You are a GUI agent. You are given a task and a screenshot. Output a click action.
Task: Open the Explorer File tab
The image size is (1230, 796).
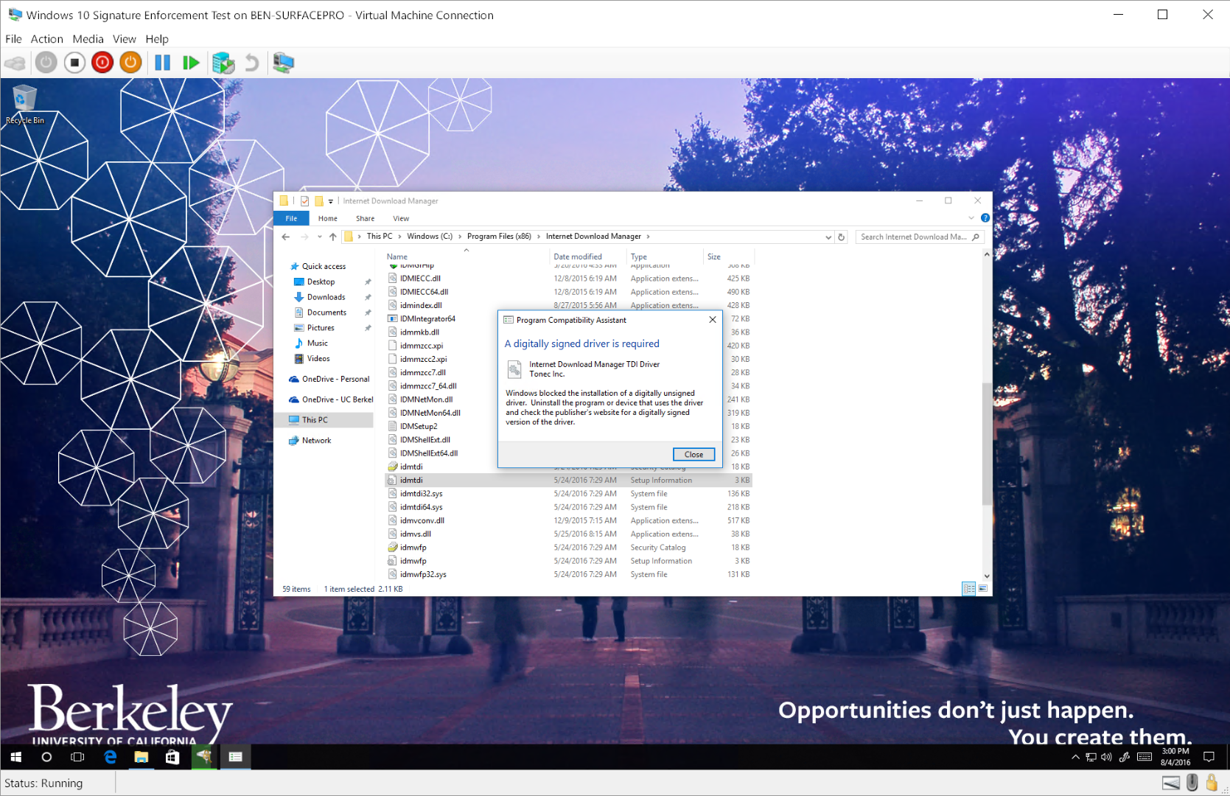pyautogui.click(x=292, y=218)
